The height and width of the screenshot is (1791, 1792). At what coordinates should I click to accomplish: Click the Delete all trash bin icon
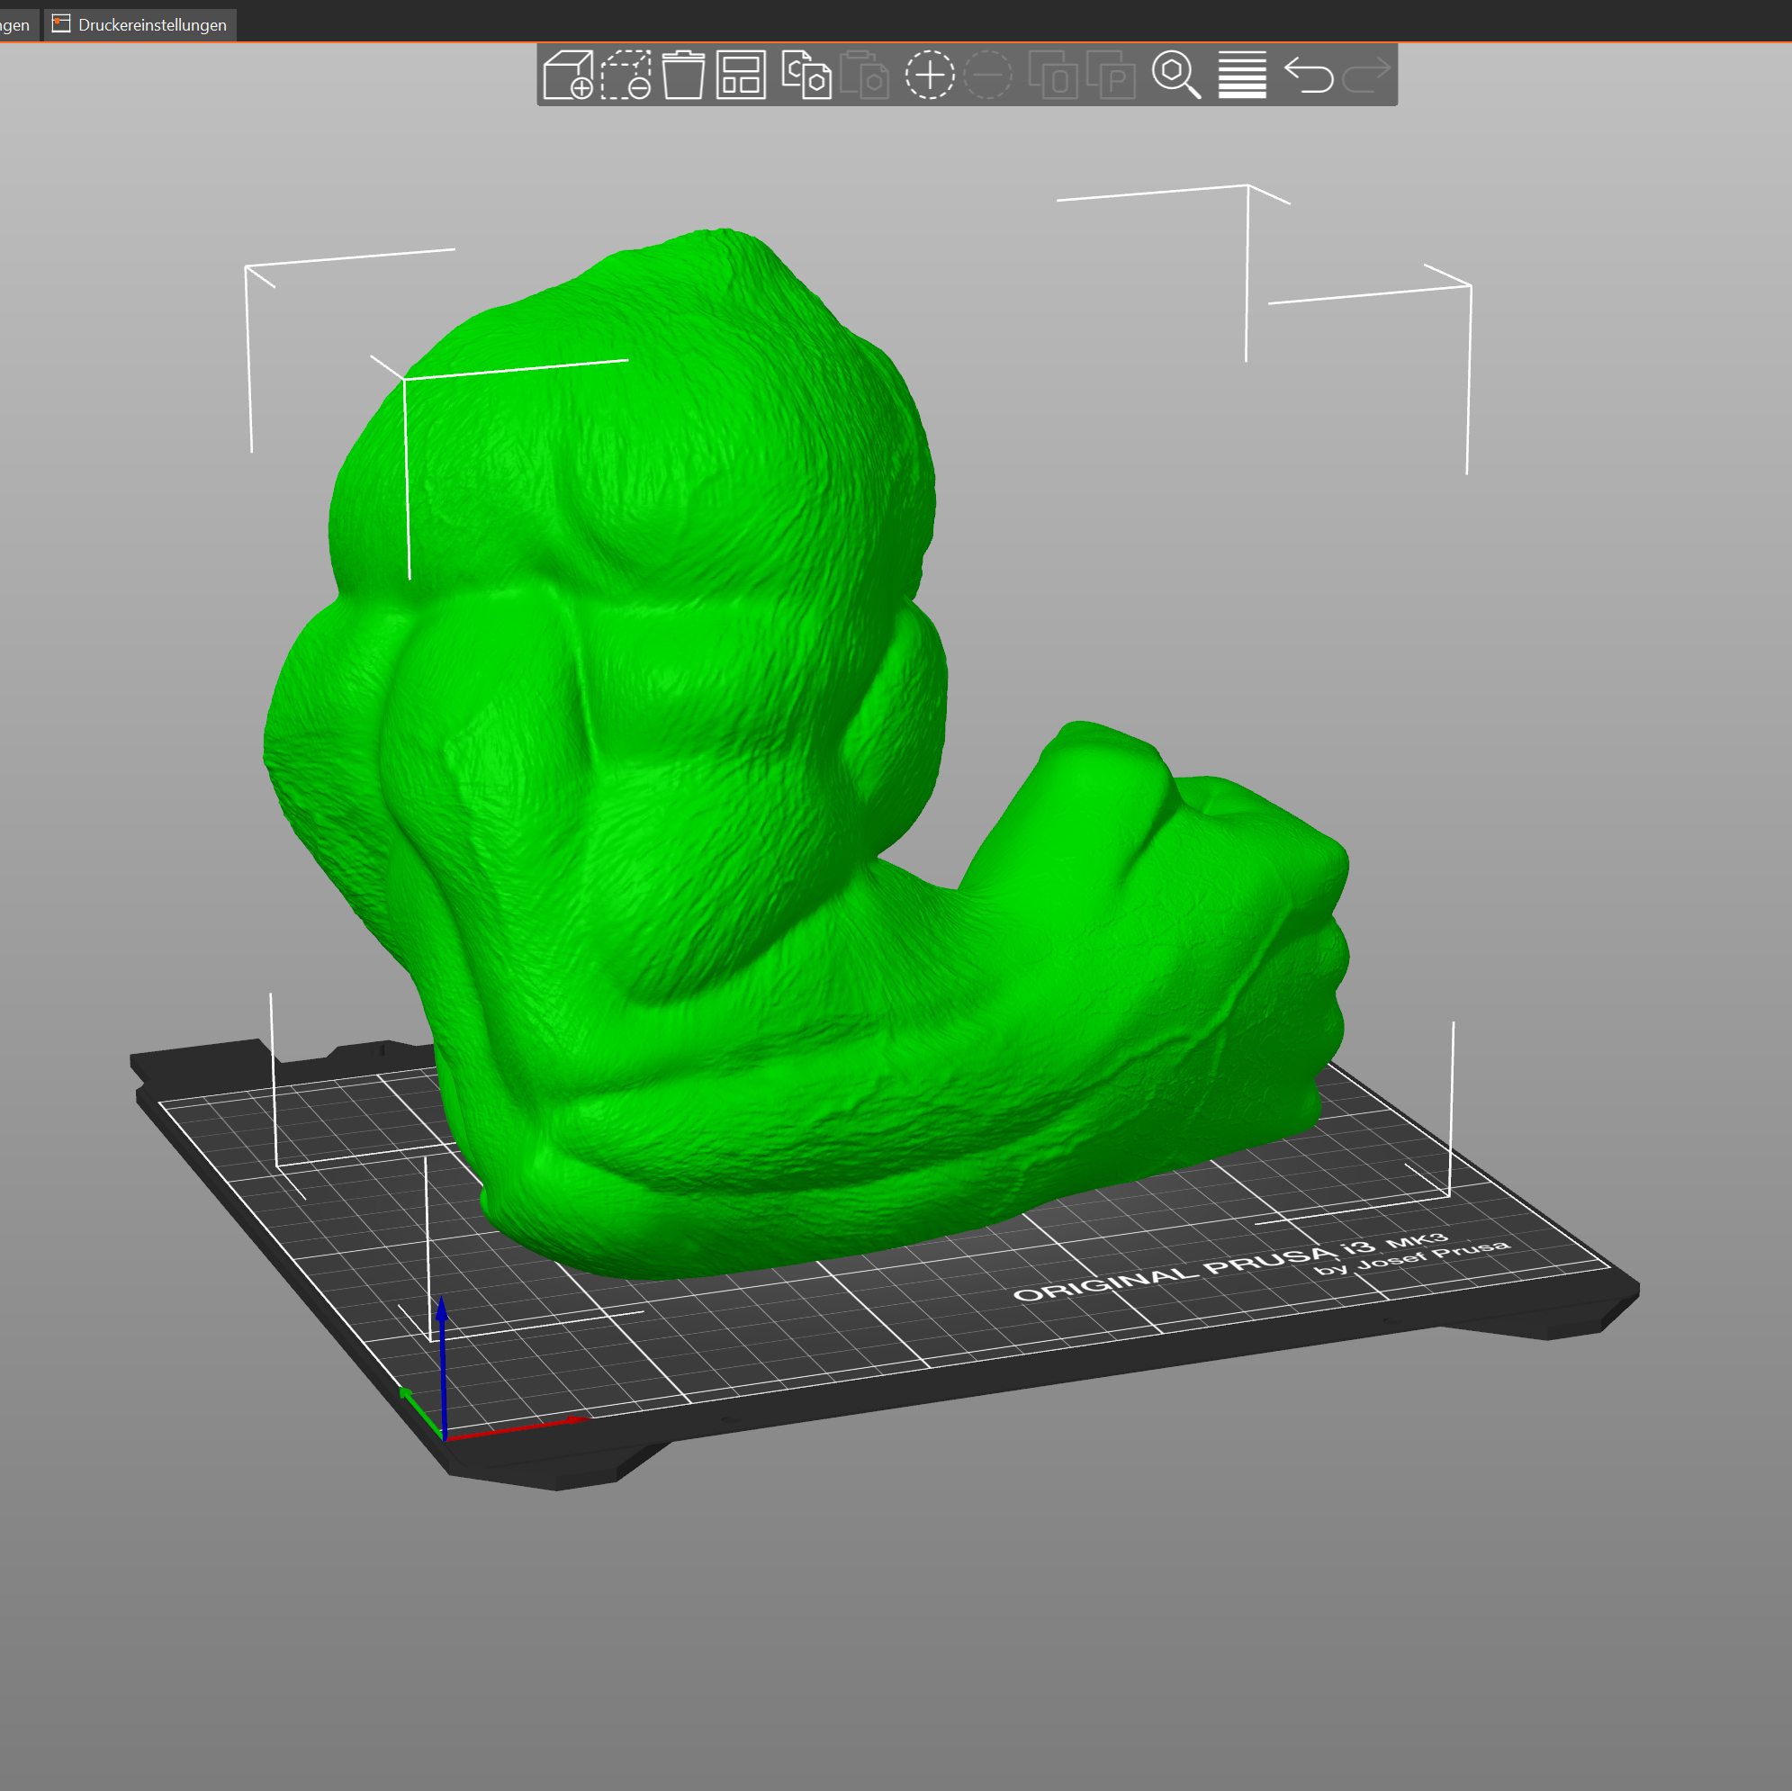pyautogui.click(x=684, y=75)
